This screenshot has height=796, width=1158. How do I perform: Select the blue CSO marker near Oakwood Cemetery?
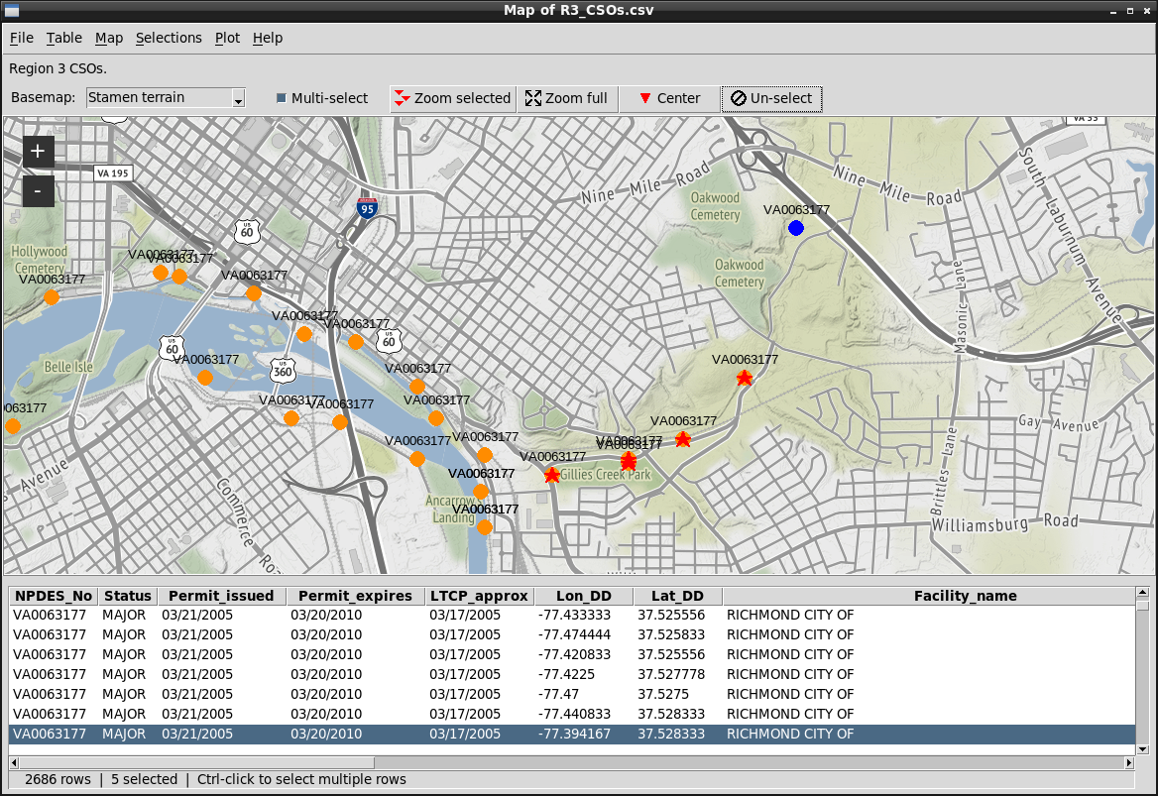pyautogui.click(x=796, y=228)
